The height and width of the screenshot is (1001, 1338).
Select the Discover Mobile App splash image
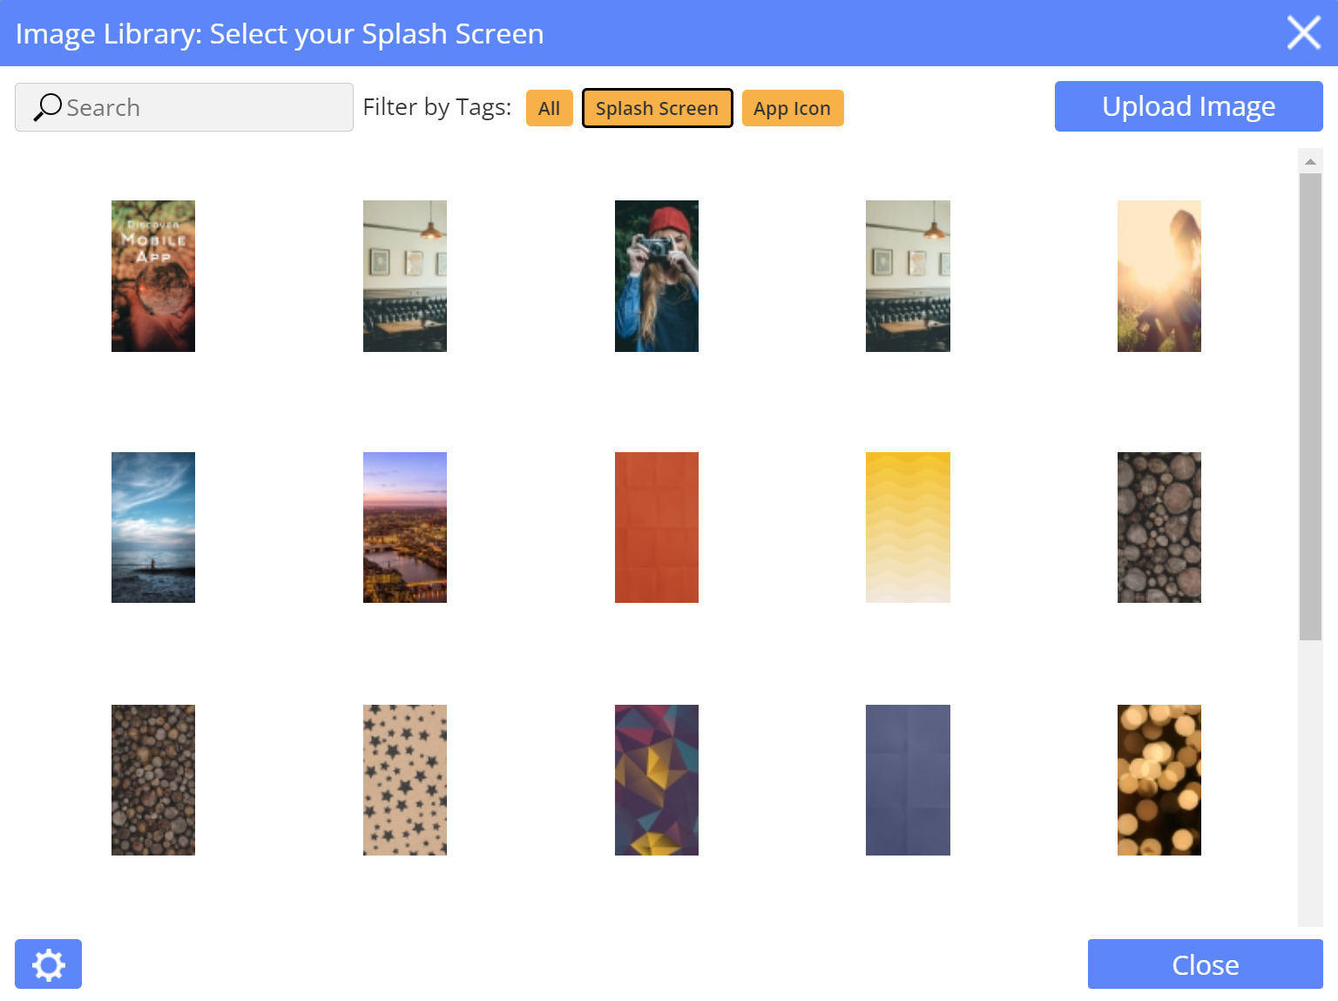coord(153,276)
